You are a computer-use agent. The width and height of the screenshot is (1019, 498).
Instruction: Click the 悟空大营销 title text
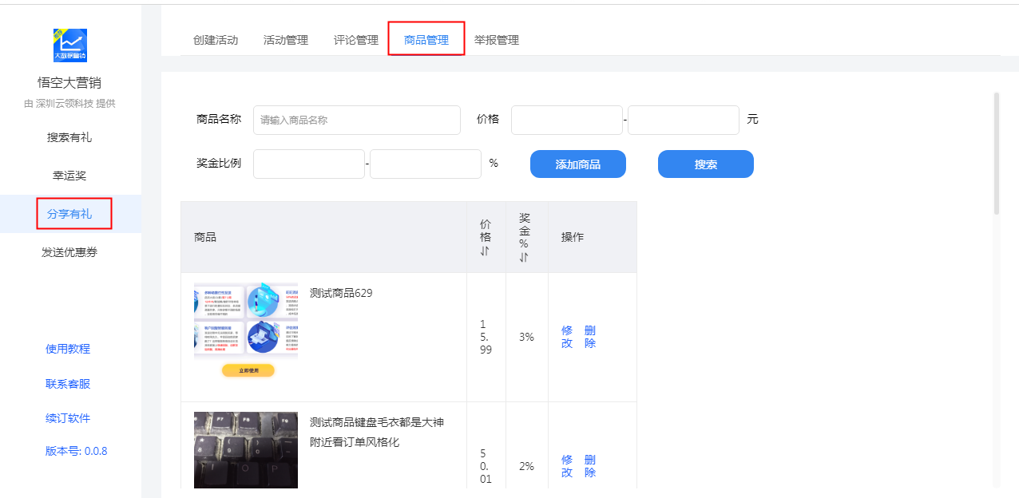[x=69, y=82]
